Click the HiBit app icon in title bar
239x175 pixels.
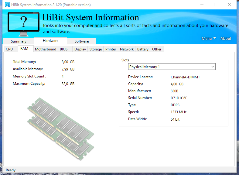(x=7, y=5)
